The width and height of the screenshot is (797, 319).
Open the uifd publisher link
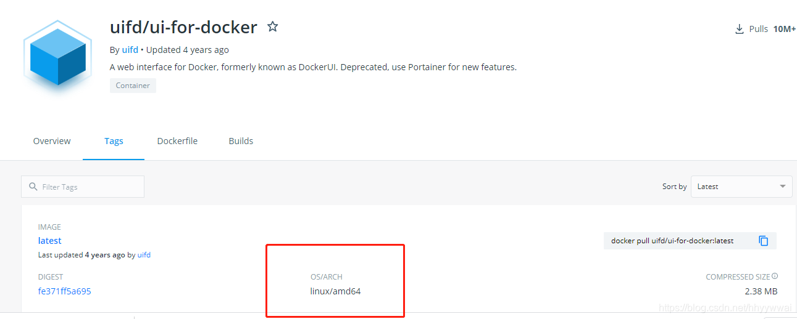point(130,50)
